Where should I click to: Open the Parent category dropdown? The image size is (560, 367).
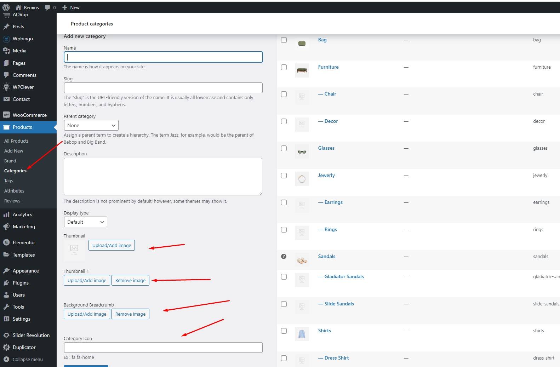tap(91, 125)
